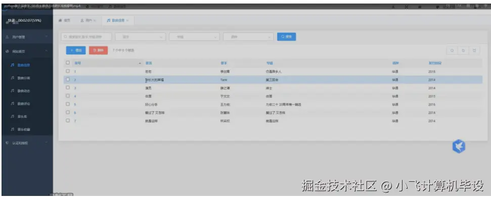Sort by the 发行时间 column header

coord(435,63)
